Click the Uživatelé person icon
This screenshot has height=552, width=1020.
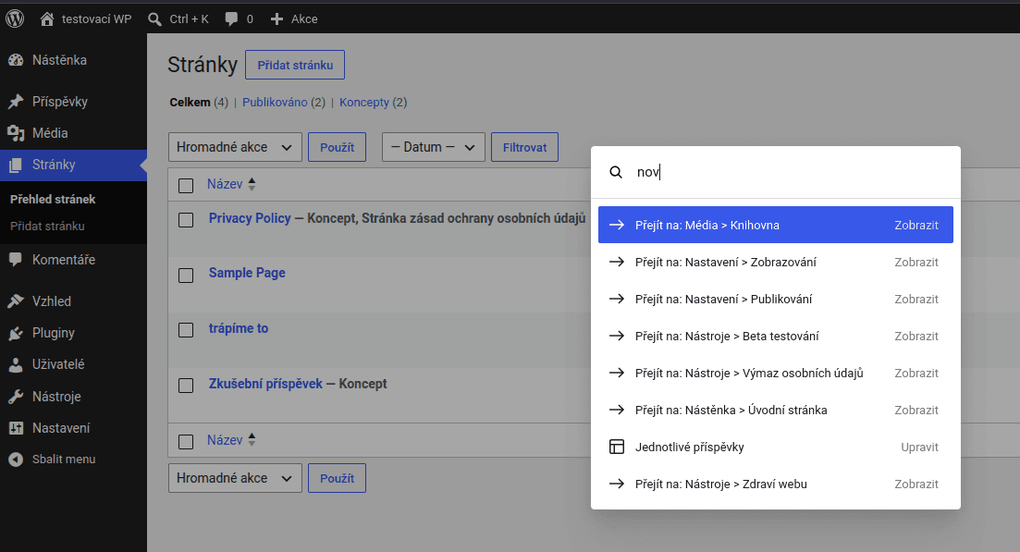click(x=16, y=364)
